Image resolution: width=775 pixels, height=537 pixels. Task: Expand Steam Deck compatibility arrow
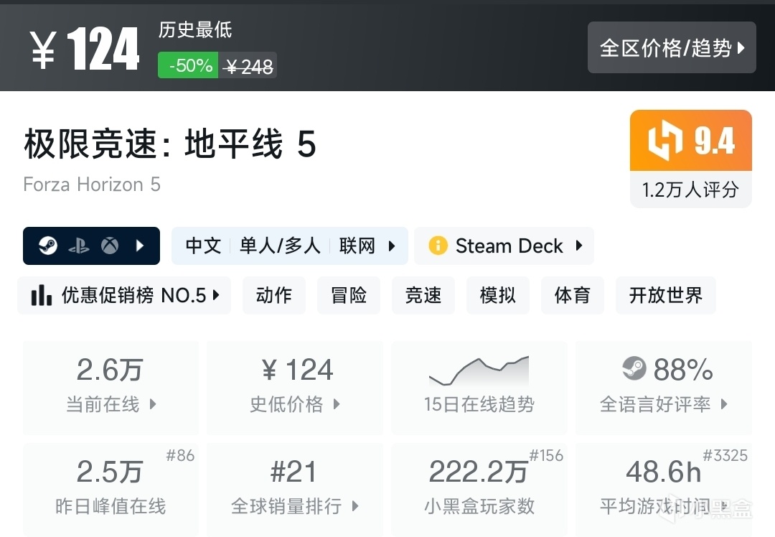578,246
